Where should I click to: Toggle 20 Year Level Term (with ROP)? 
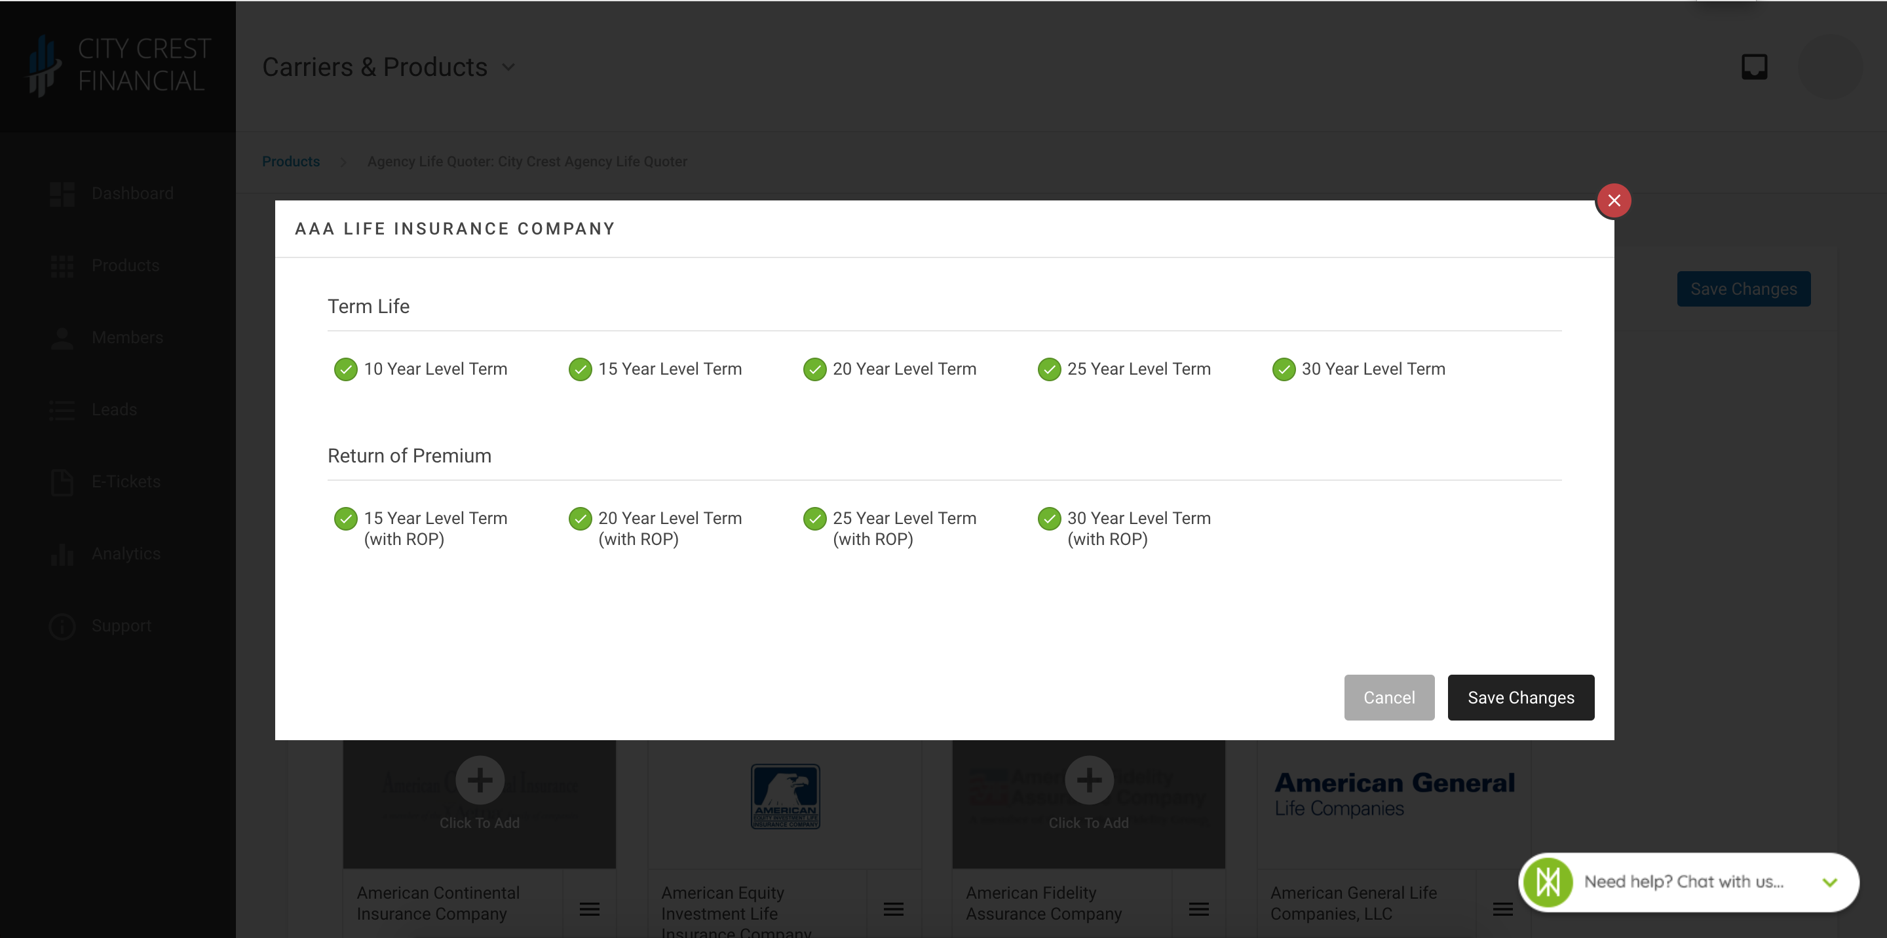[x=580, y=519]
